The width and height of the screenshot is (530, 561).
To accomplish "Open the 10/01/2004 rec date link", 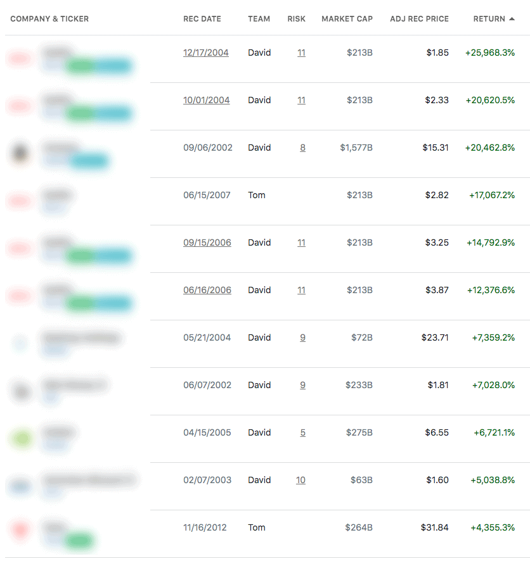I will pos(205,100).
